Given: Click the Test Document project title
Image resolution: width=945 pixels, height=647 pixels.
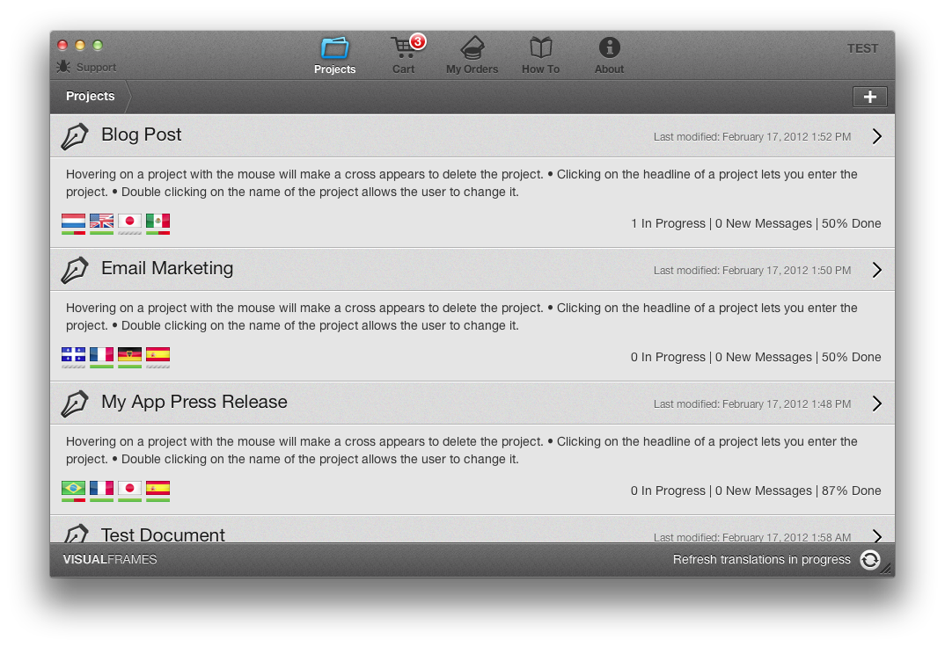Looking at the screenshot, I should coord(163,534).
